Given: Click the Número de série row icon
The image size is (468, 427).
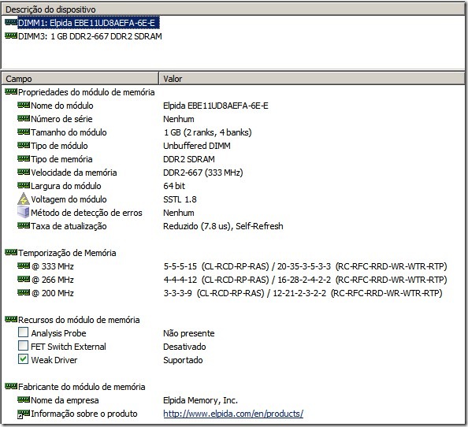Looking at the screenshot, I should coord(24,118).
